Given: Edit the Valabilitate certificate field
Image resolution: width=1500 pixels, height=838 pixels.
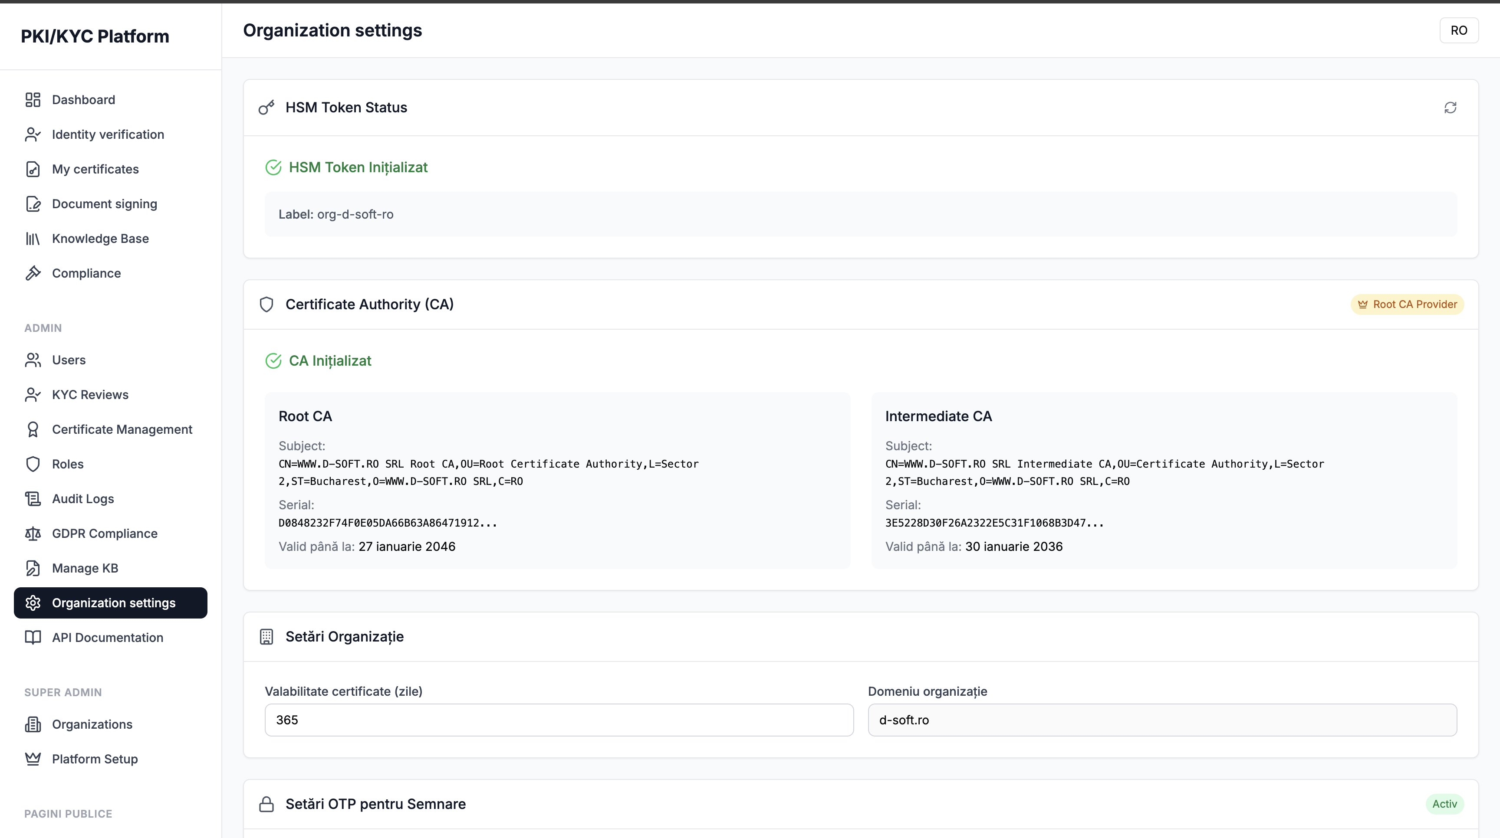Looking at the screenshot, I should (x=559, y=720).
